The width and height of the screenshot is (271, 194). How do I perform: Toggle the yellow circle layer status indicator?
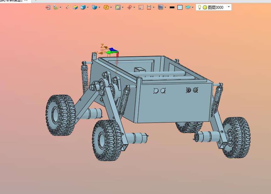point(205,8)
